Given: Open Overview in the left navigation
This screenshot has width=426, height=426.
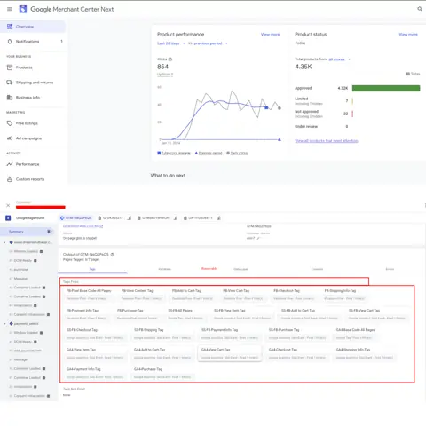Looking at the screenshot, I should pyautogui.click(x=33, y=27).
